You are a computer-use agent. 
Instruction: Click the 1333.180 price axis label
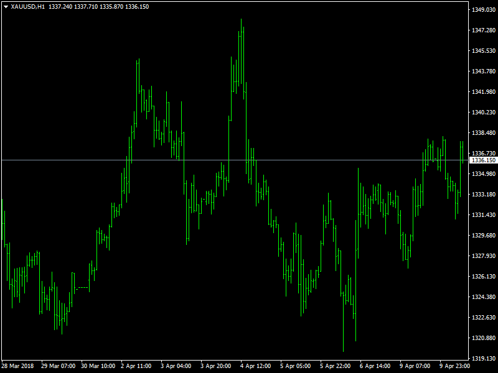pos(484,195)
